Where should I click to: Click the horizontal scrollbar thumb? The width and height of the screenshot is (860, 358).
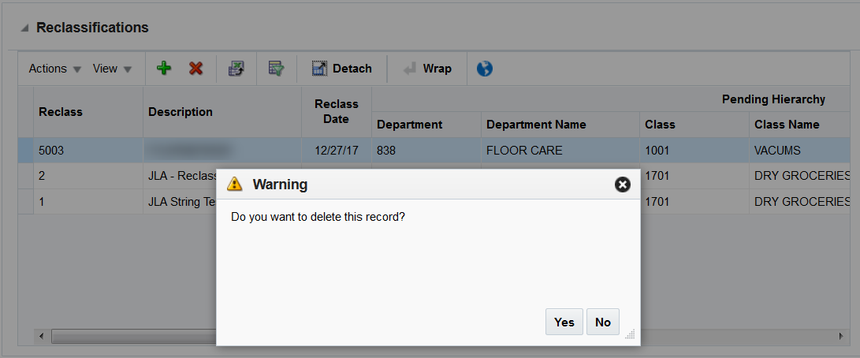coord(133,335)
